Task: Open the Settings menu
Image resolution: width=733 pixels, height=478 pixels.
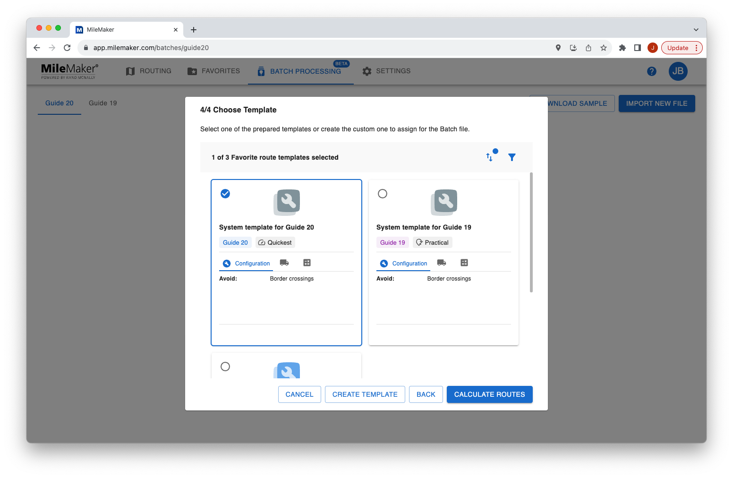Action: 386,71
